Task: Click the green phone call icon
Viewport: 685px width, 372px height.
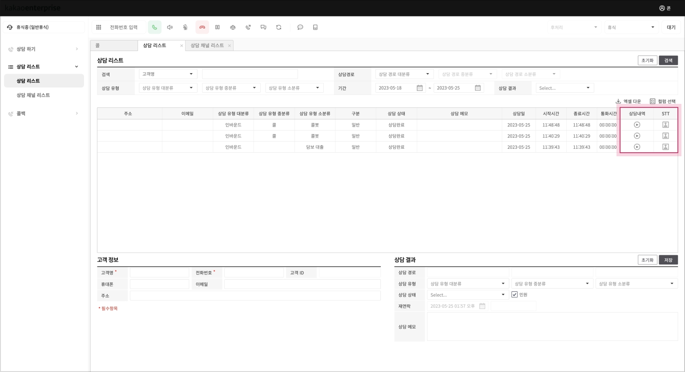Action: 154,28
